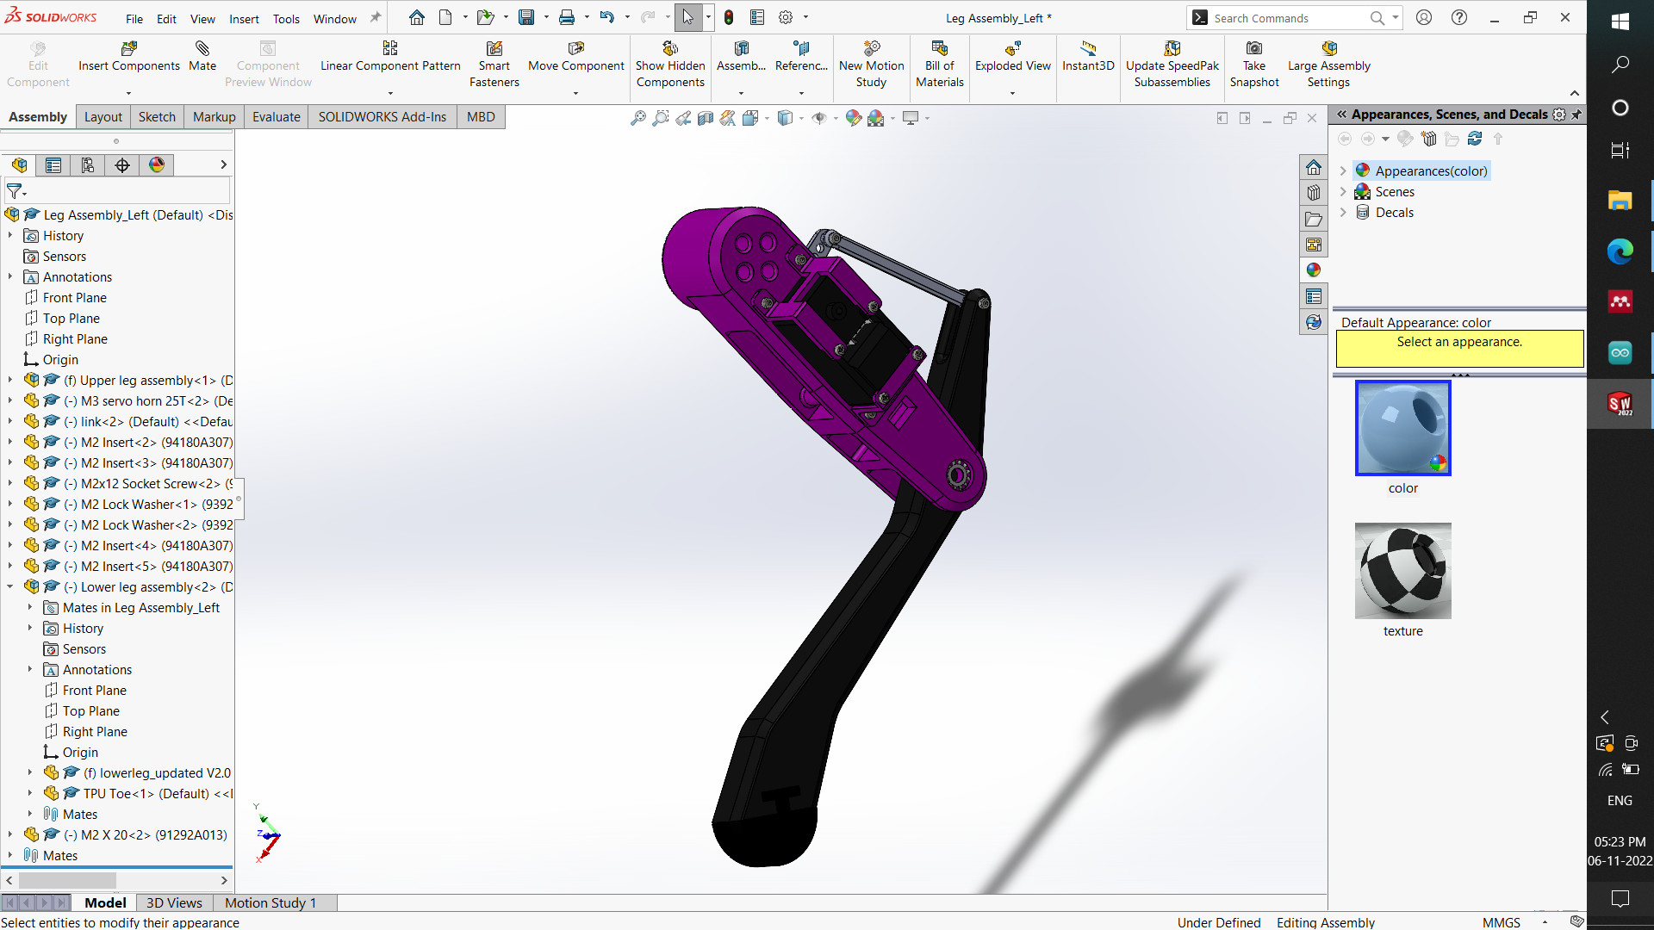
Task: Collapse Appearances(color) in the task pane
Action: 1344,170
